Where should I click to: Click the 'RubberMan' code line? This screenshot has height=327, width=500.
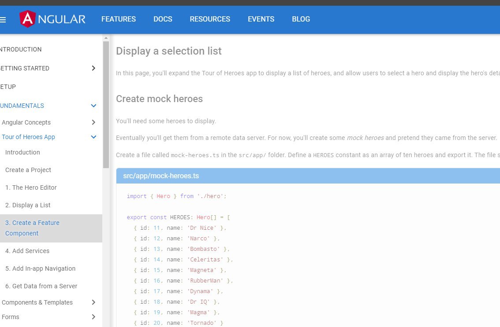pos(183,280)
